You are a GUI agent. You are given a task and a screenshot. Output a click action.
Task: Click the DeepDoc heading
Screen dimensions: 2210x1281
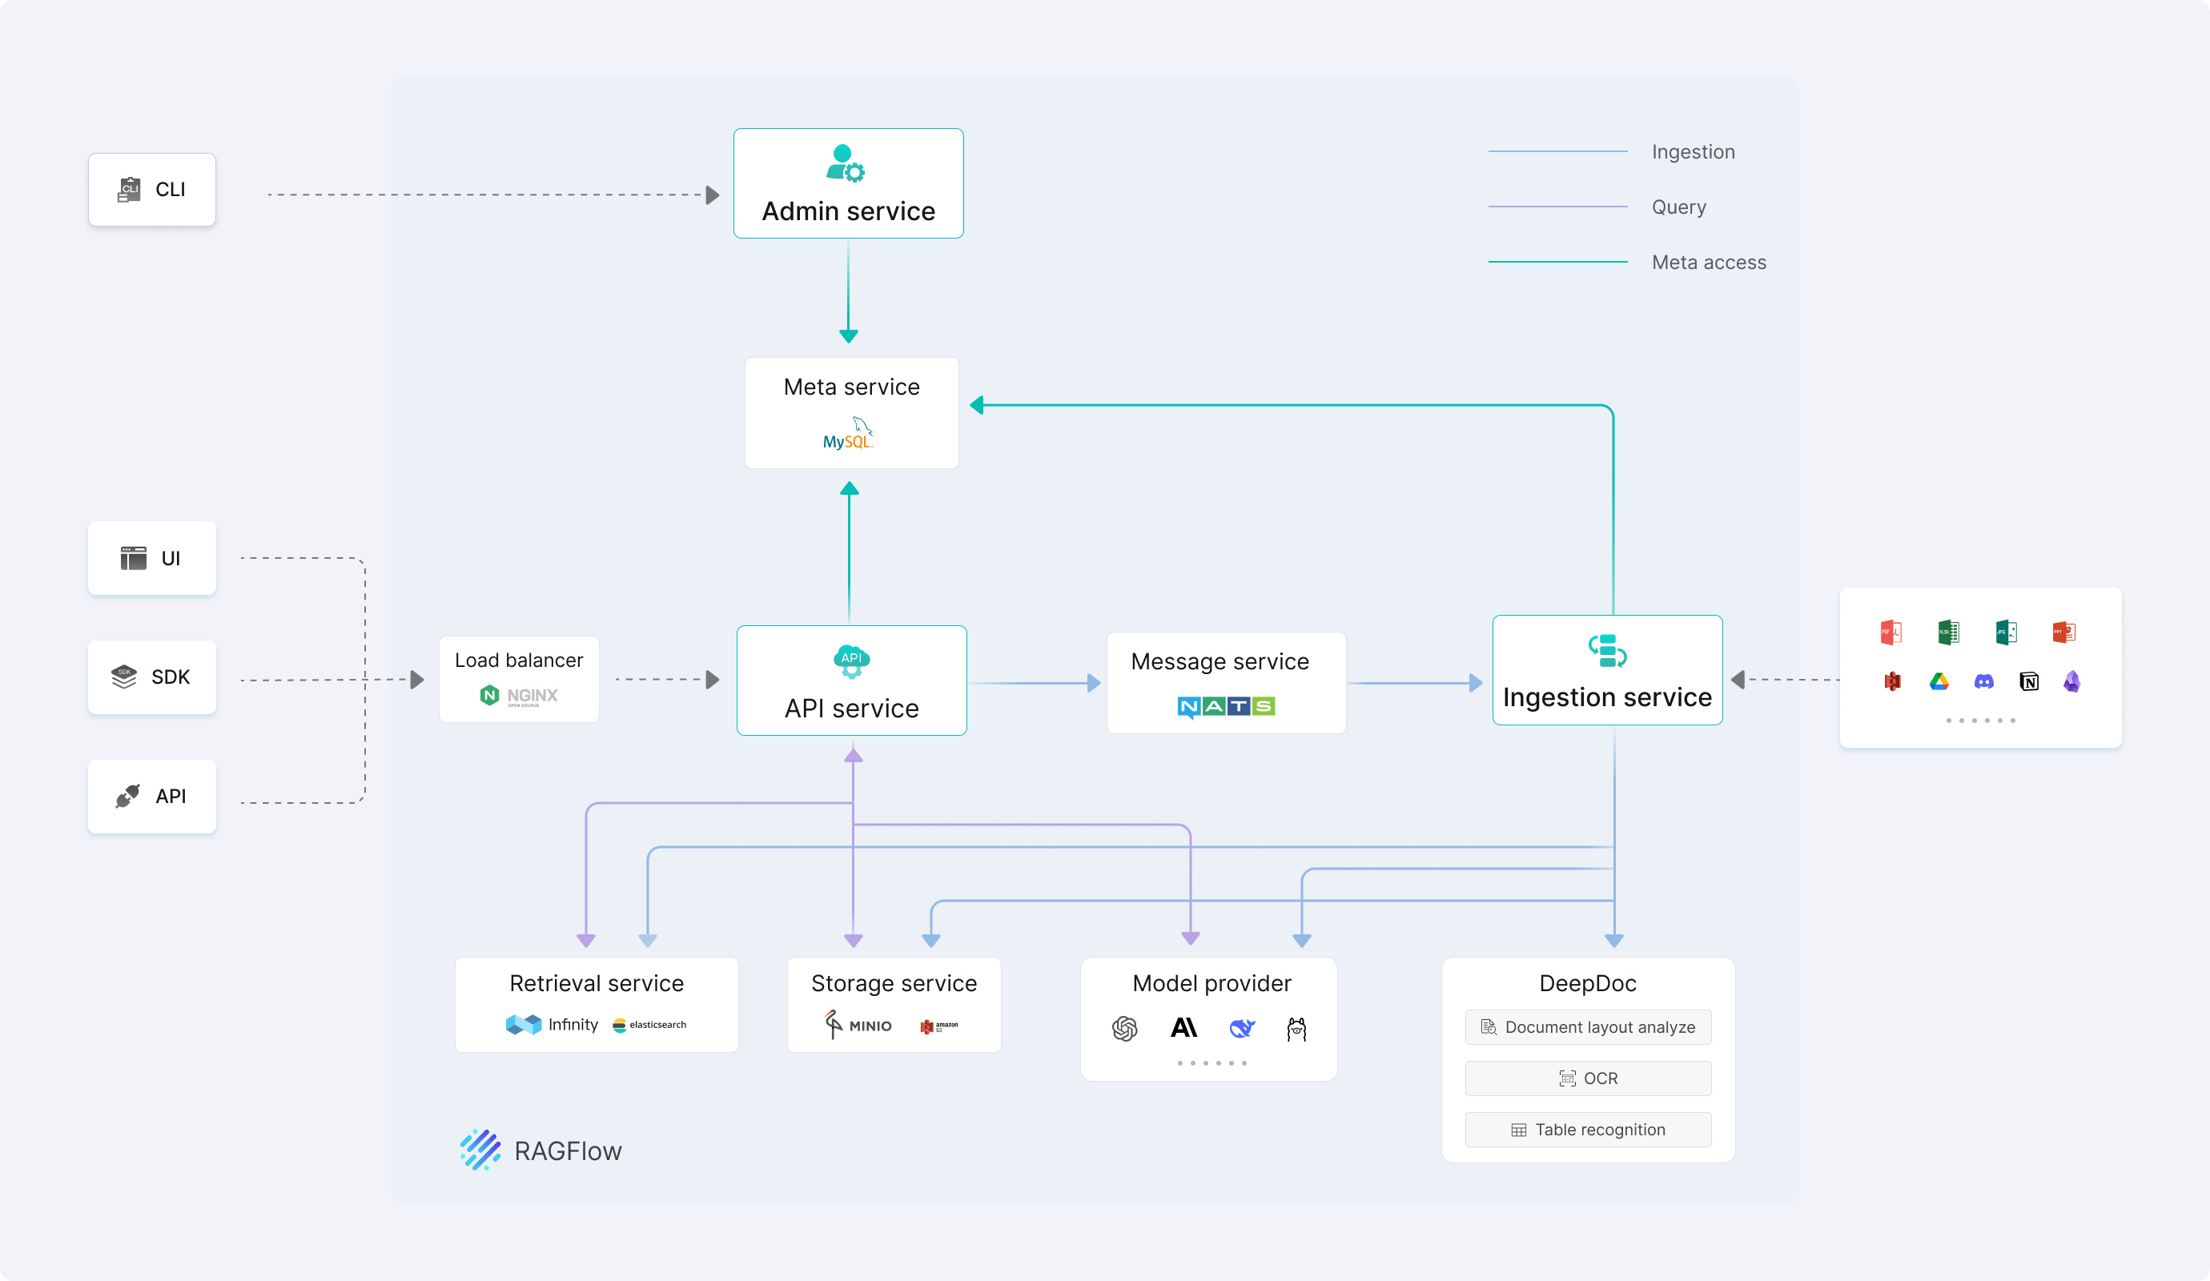click(x=1588, y=984)
